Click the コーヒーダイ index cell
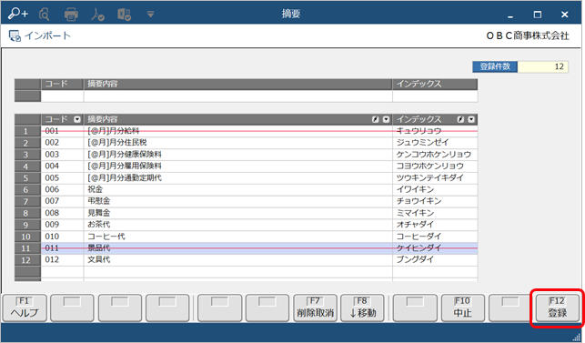Viewport: 585px width, 343px height. point(435,237)
